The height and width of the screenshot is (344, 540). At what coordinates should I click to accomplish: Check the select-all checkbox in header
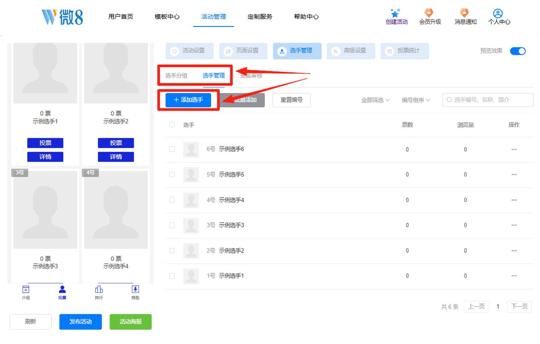[x=172, y=124]
